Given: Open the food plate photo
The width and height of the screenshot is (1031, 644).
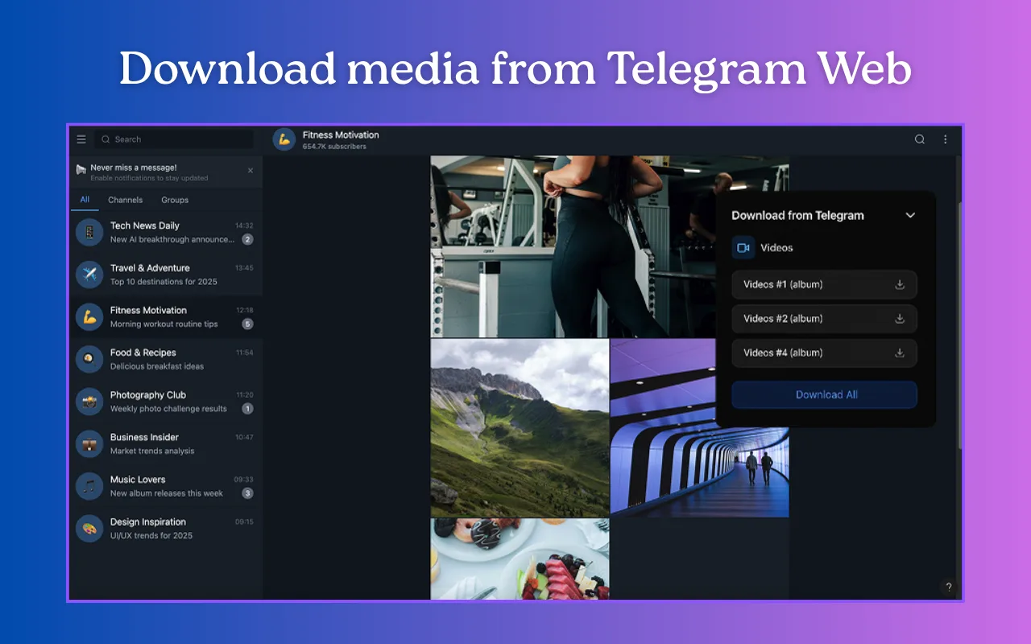Looking at the screenshot, I should (520, 559).
